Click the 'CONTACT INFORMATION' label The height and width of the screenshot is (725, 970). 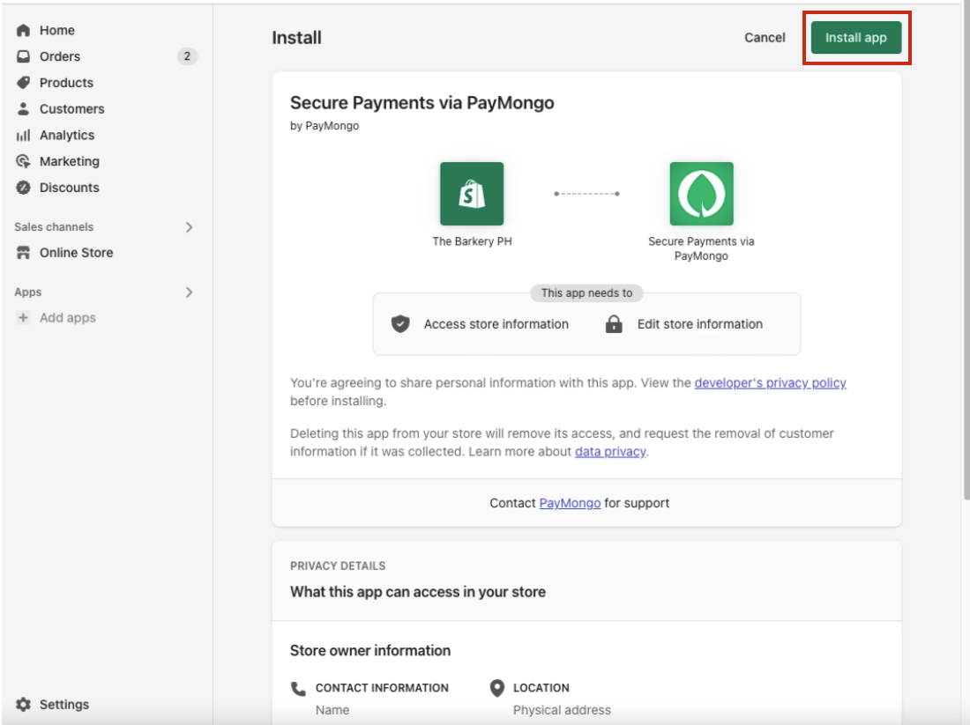382,688
